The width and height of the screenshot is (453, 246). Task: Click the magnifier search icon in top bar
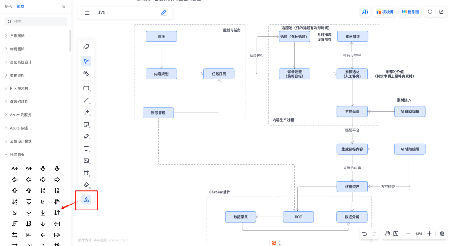click(x=430, y=12)
